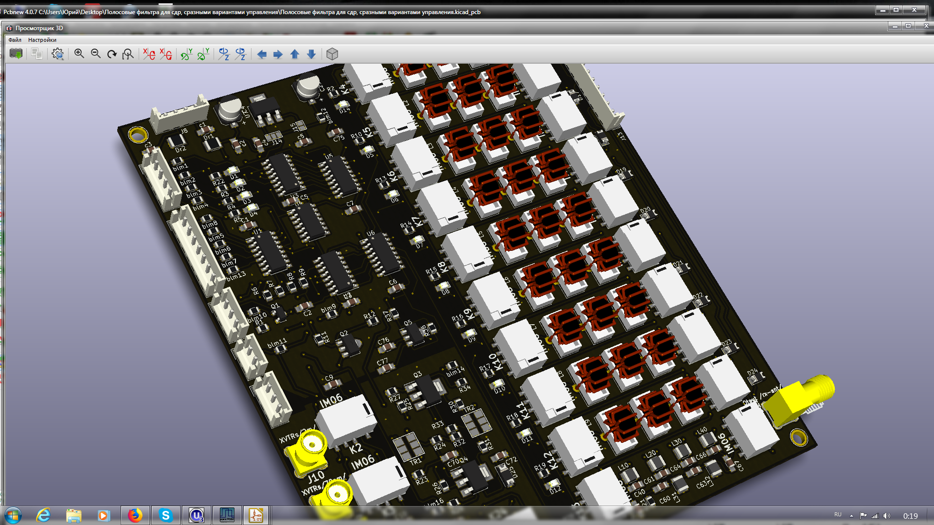Click the RU language indicator
The height and width of the screenshot is (525, 934).
point(838,514)
